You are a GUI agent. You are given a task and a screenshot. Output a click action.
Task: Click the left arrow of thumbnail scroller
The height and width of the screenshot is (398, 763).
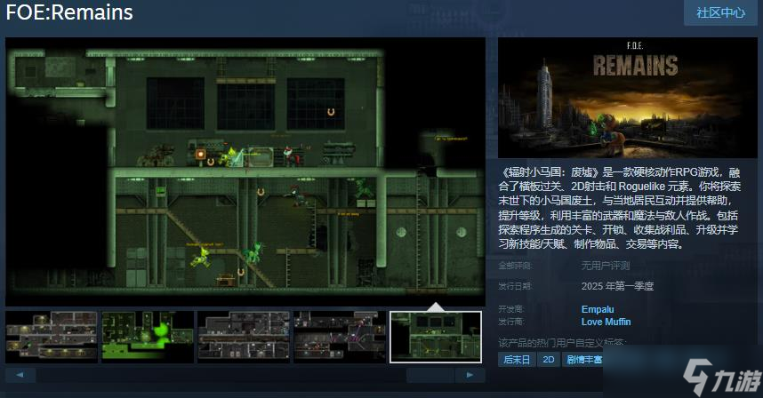(x=20, y=375)
